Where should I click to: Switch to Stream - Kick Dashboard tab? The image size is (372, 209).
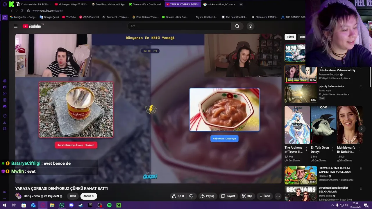(x=145, y=4)
